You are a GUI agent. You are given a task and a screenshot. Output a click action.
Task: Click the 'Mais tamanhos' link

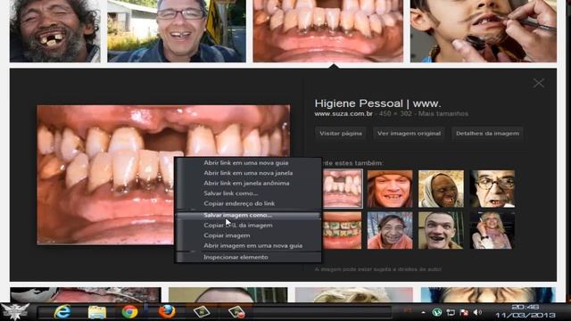coord(443,113)
